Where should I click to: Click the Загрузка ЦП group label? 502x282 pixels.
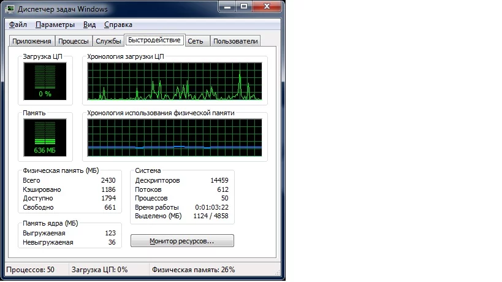point(42,56)
